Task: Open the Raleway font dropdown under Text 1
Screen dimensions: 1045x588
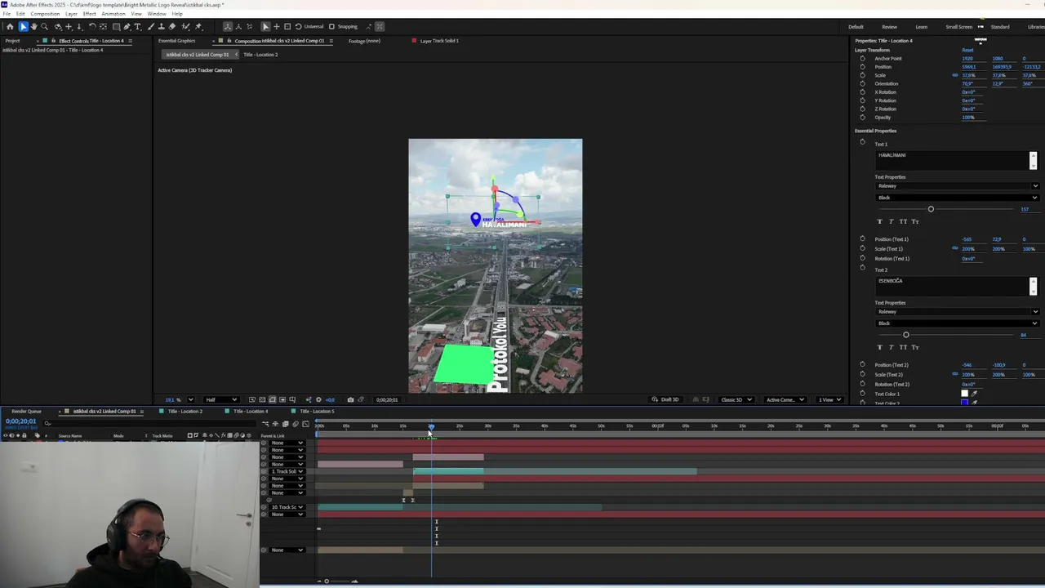Action: pyautogui.click(x=957, y=186)
